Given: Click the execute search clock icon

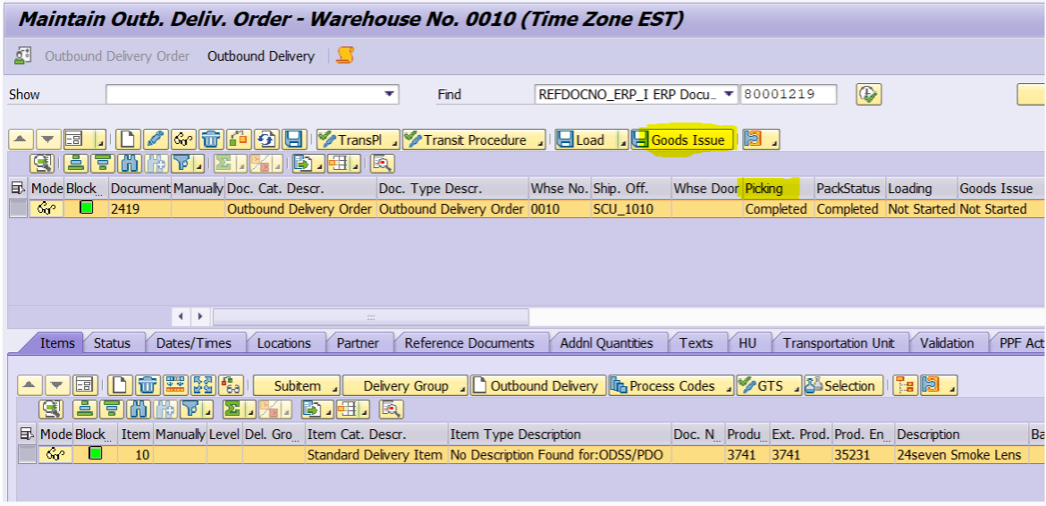Looking at the screenshot, I should coord(868,94).
